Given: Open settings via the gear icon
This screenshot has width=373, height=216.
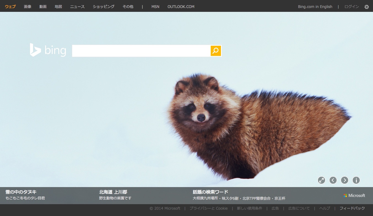Looking at the screenshot, I should point(366,7).
